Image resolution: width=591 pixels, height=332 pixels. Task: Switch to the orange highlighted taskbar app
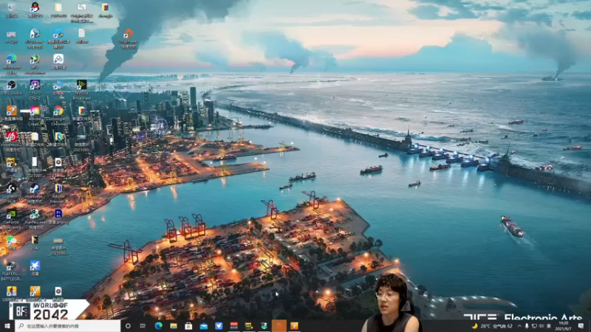point(279,325)
